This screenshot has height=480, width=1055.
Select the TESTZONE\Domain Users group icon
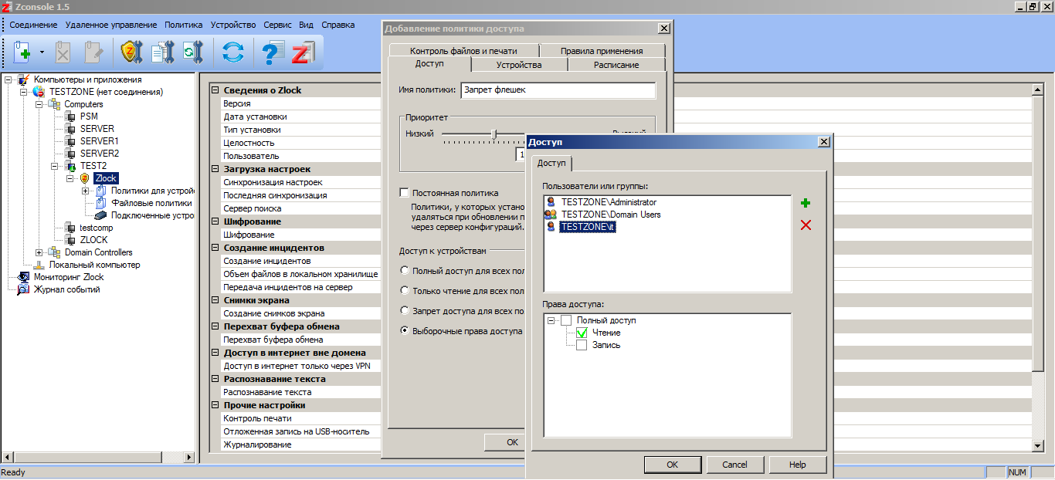tap(551, 215)
